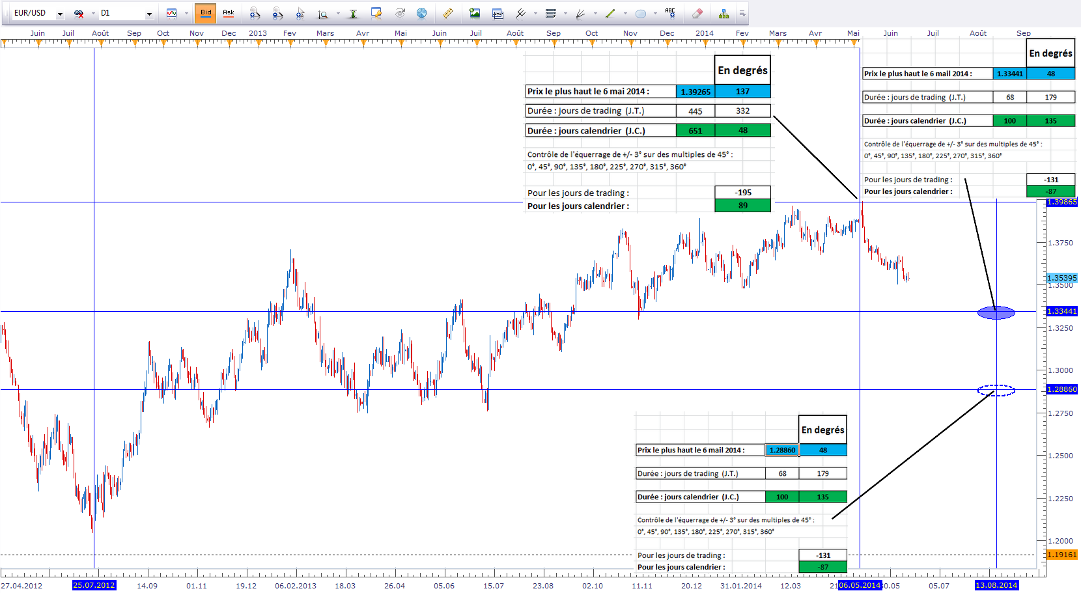This screenshot has width=1081, height=593.
Task: Click the cell showing 445 trading days
Action: (x=695, y=111)
